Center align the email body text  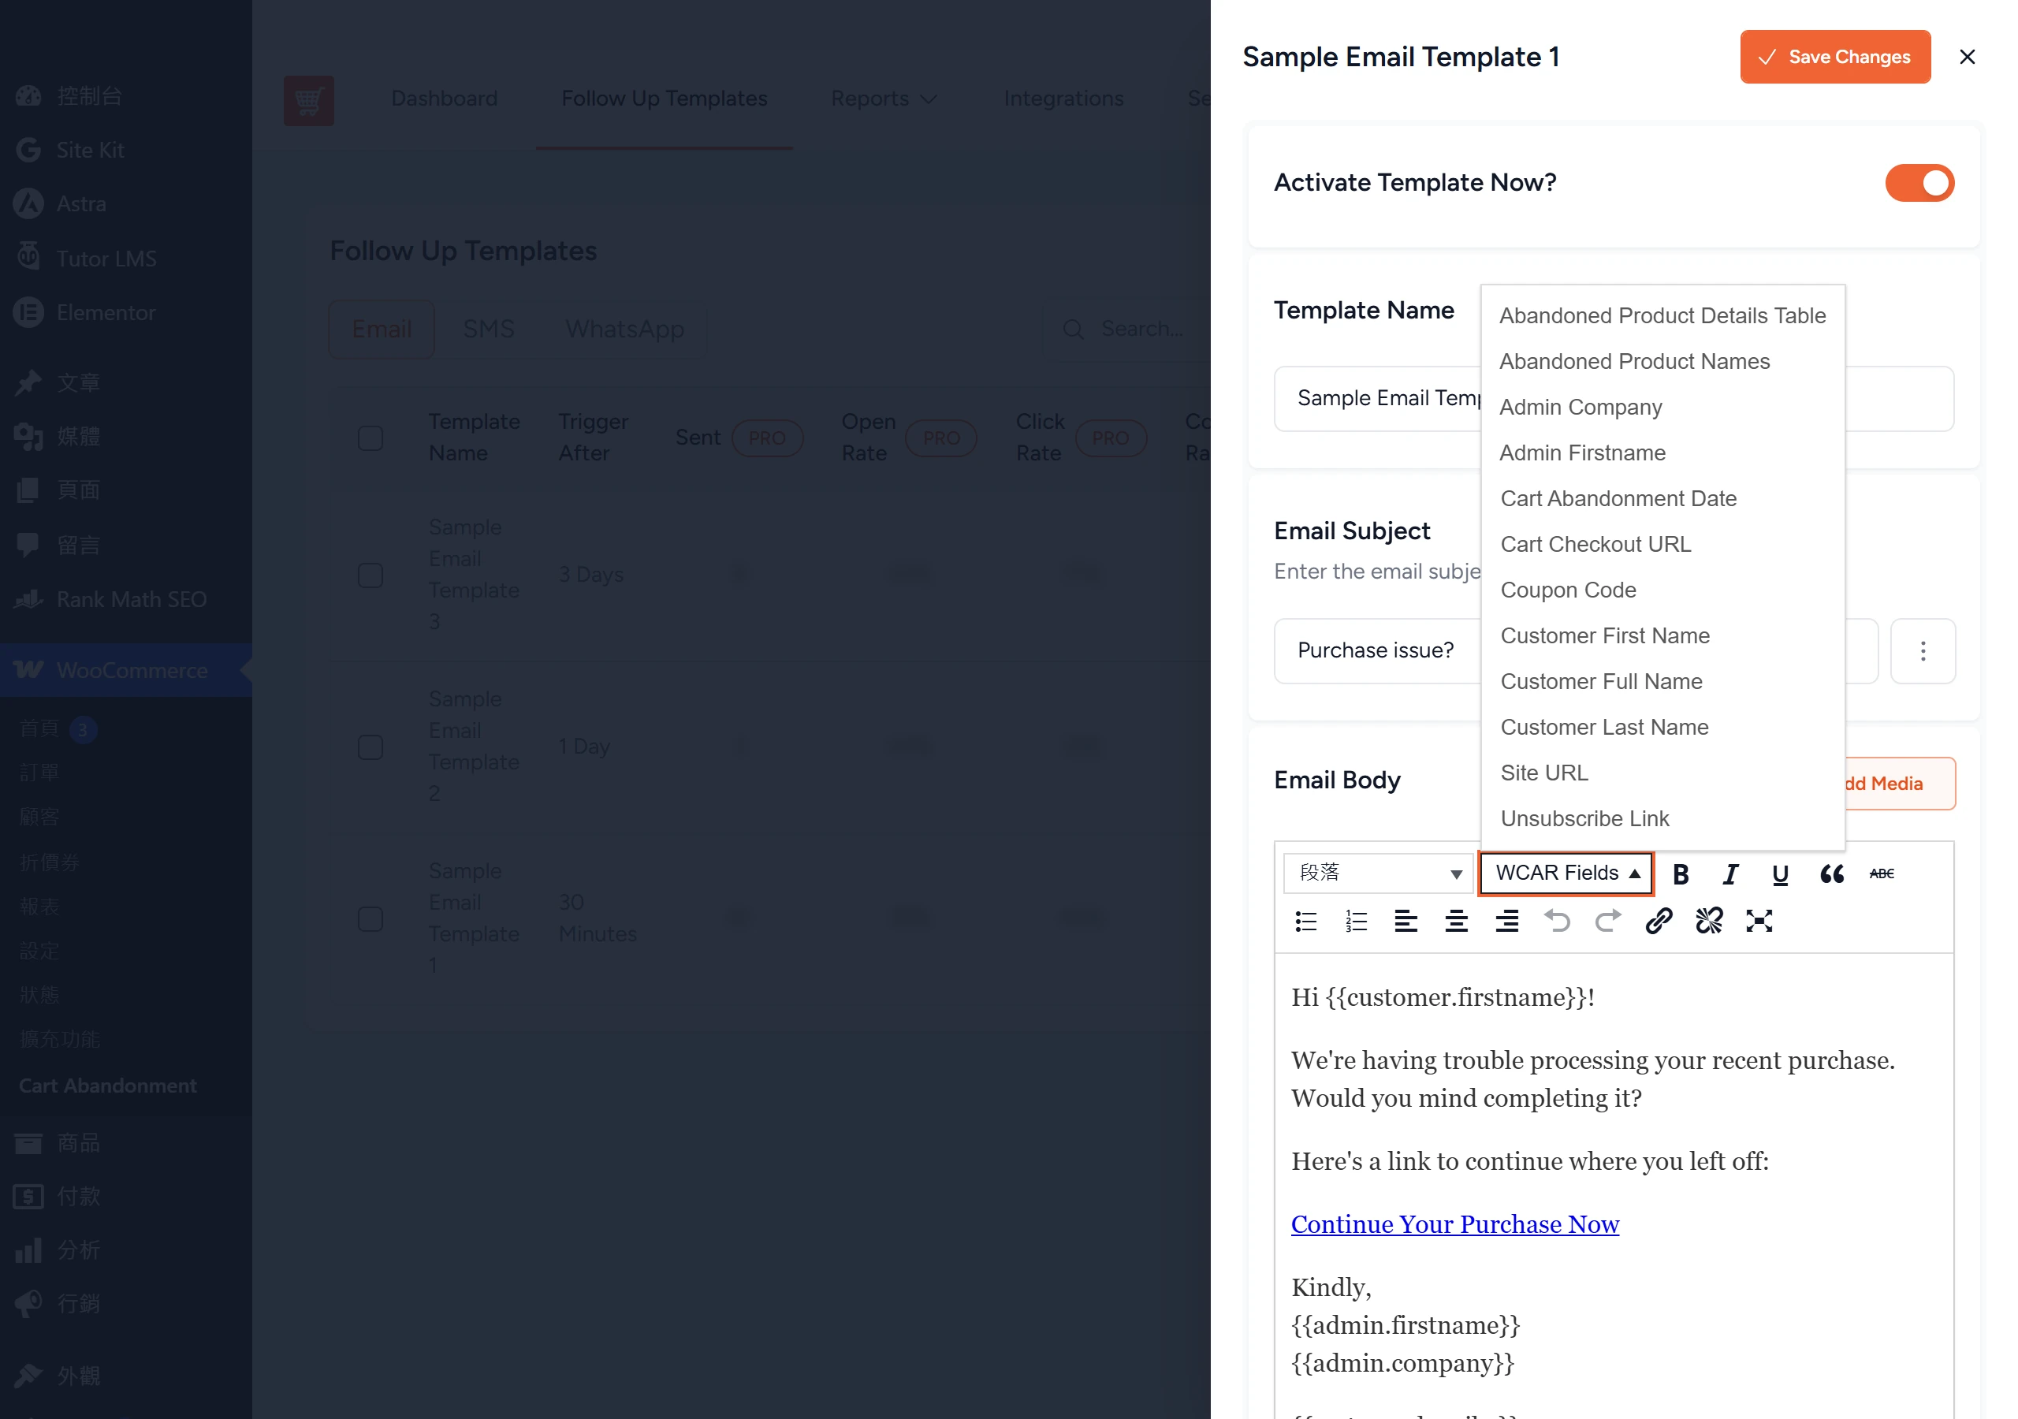pos(1457,921)
